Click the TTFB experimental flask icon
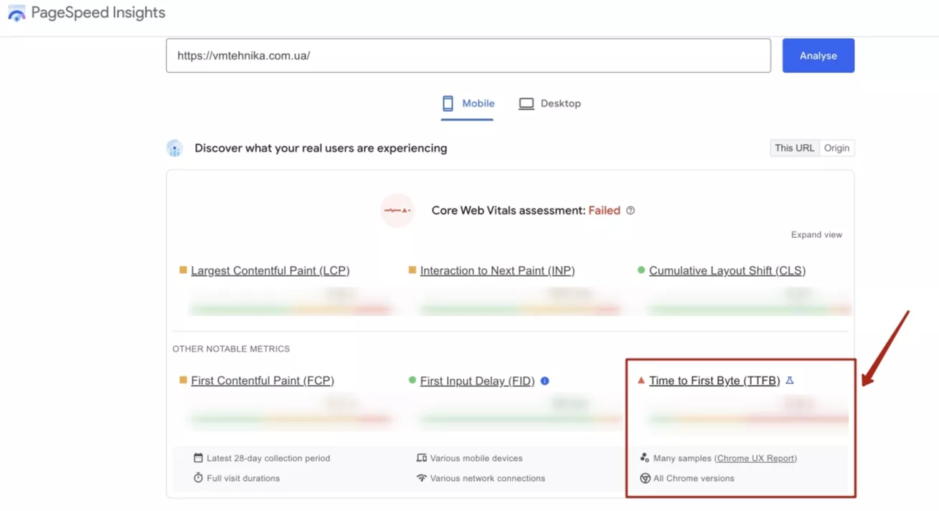This screenshot has height=511, width=939. click(790, 381)
